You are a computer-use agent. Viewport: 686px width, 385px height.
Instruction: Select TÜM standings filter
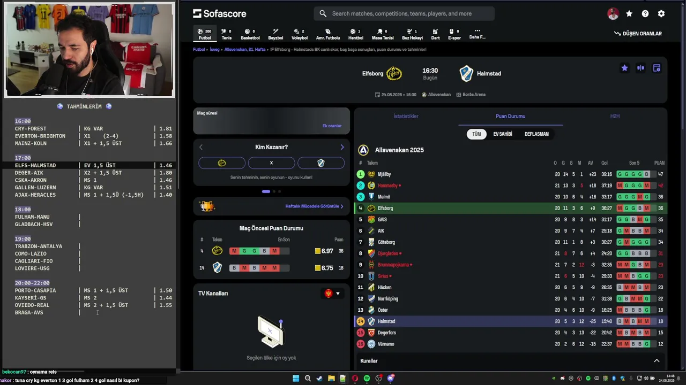click(476, 134)
